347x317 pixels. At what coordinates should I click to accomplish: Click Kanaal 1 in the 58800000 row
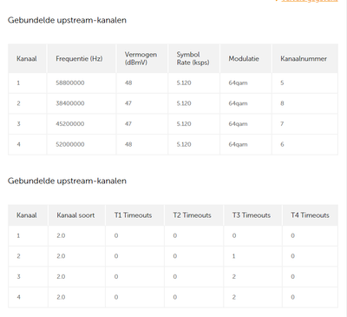click(18, 83)
